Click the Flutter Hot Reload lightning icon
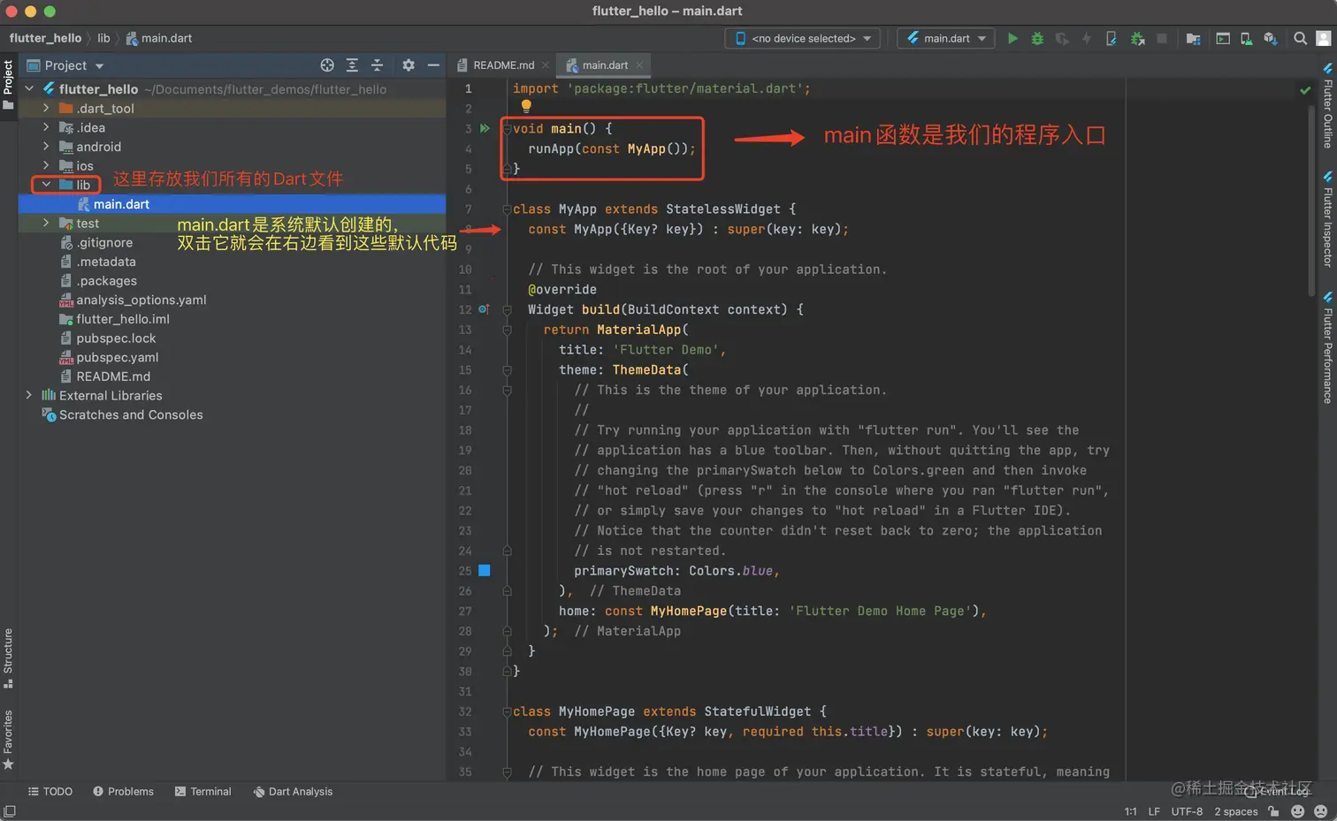This screenshot has width=1337, height=821. 1087,38
